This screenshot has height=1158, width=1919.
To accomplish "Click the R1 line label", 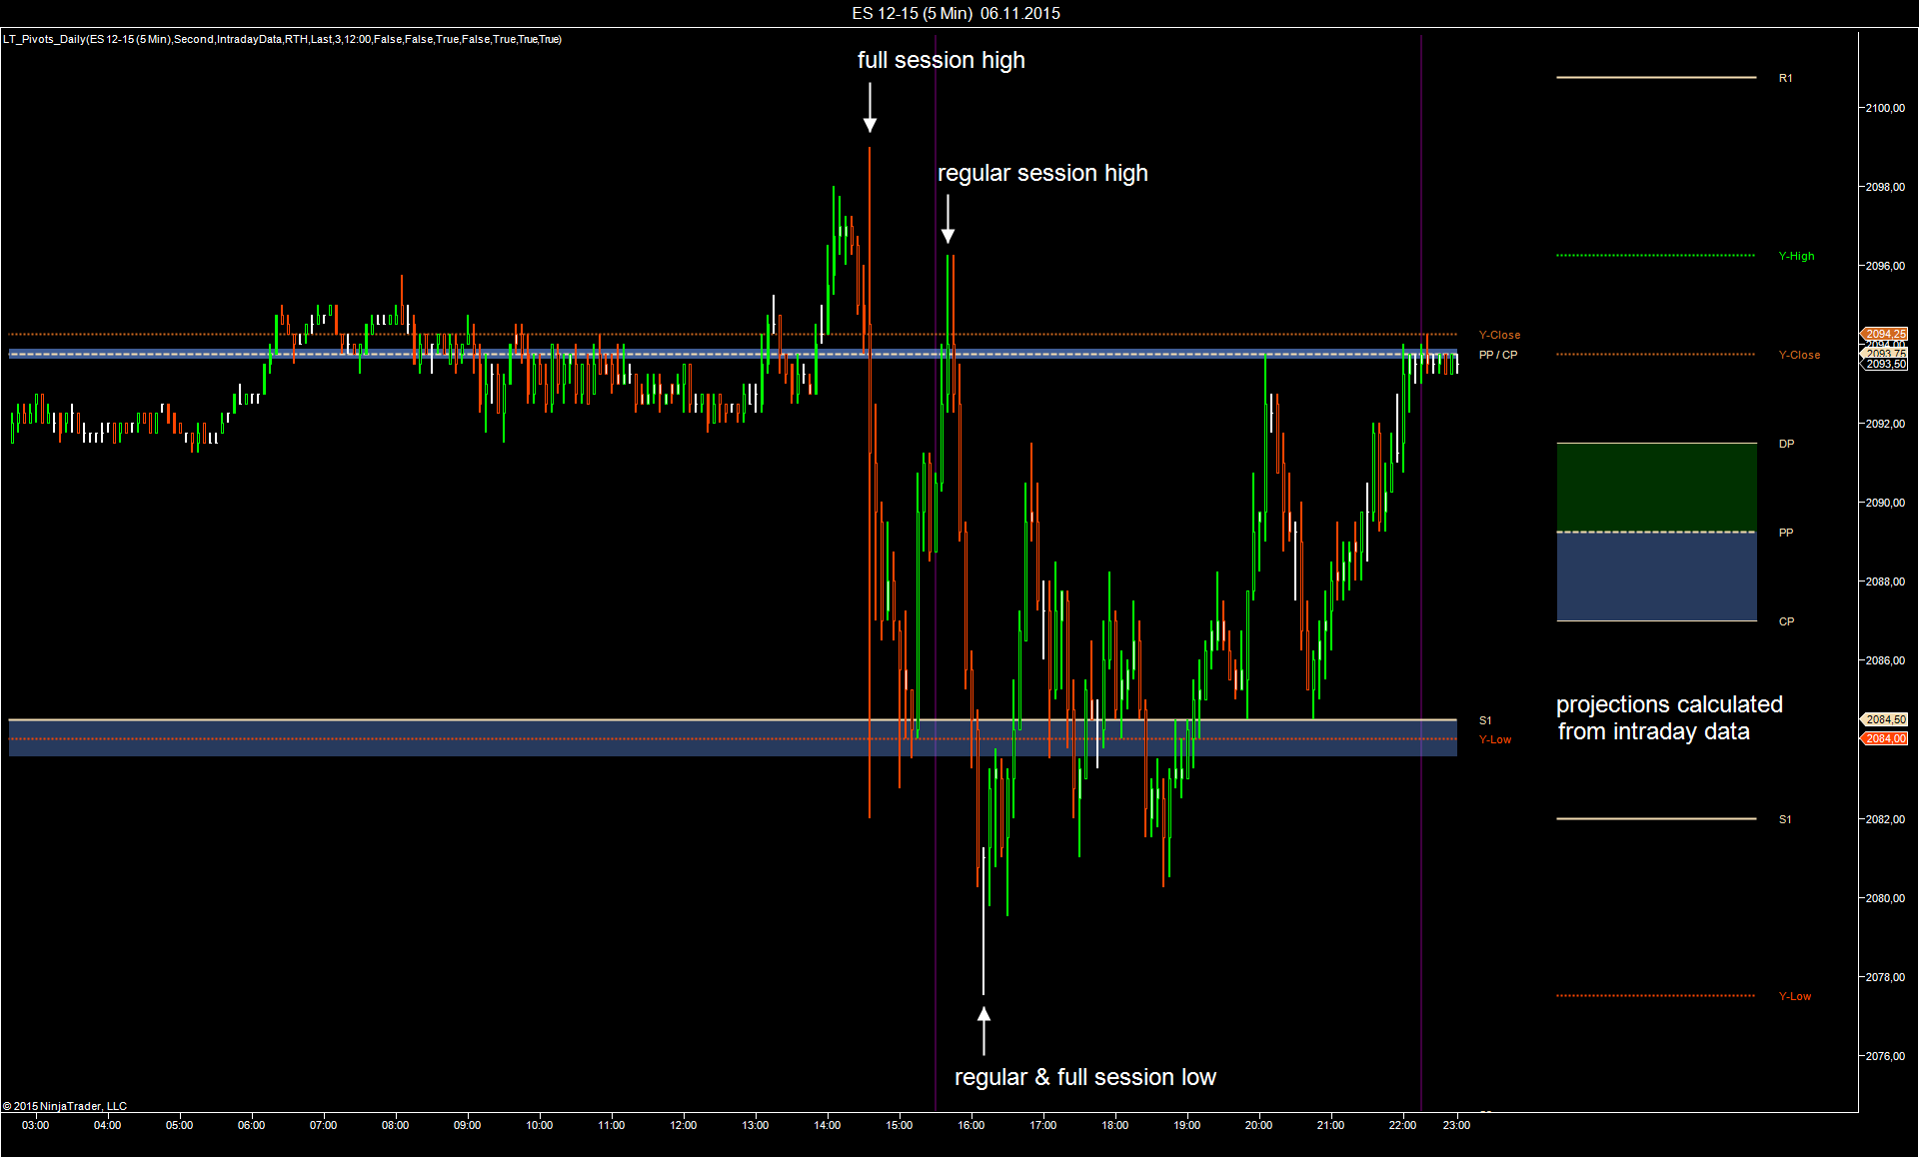I will coord(1785,78).
